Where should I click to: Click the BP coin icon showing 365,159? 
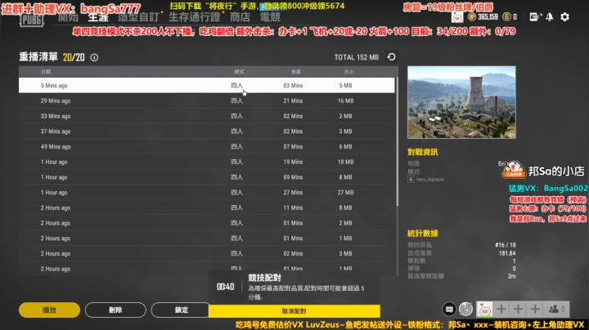point(472,17)
